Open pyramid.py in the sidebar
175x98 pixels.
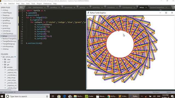coord(6,28)
